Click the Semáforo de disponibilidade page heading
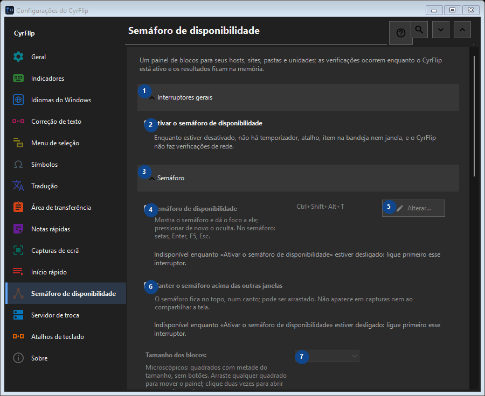This screenshot has height=396, width=485. [194, 31]
